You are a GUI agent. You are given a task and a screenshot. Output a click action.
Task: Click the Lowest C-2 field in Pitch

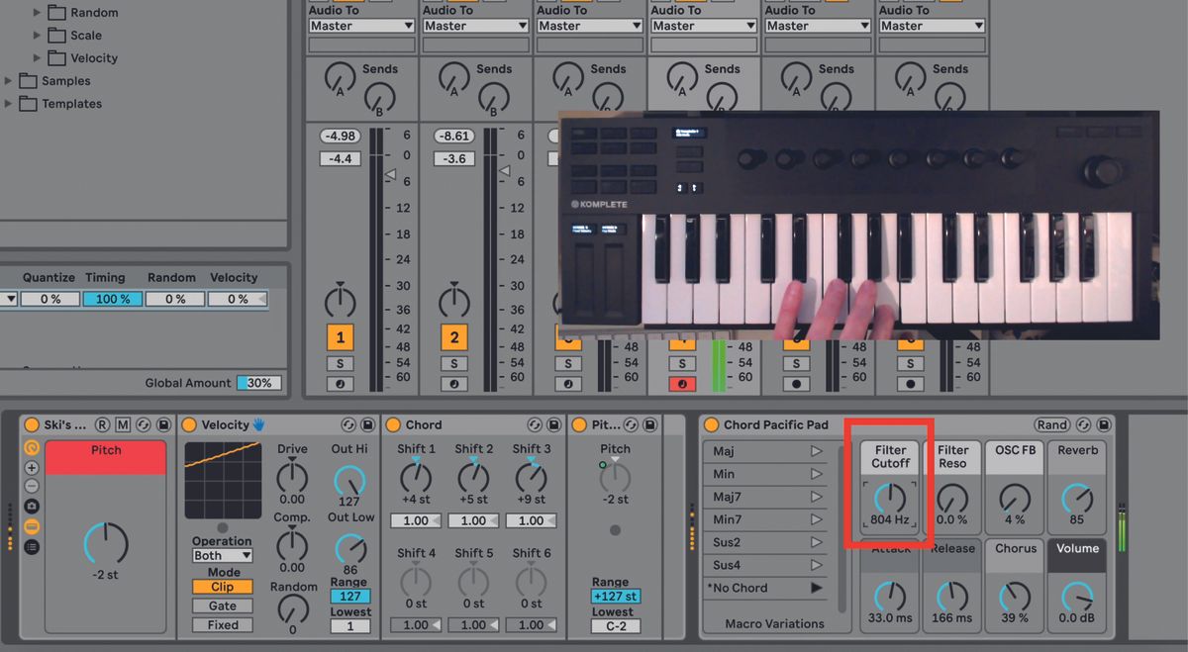pos(616,626)
